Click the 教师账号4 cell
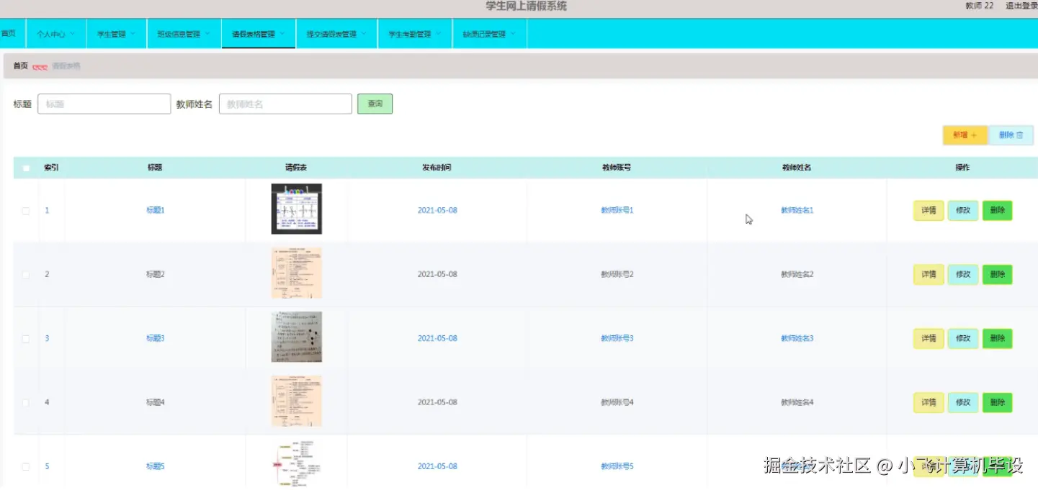 (x=617, y=403)
